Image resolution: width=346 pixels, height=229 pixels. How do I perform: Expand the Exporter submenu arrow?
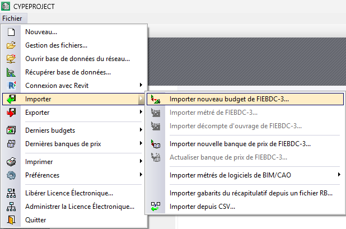pyautogui.click(x=141, y=112)
